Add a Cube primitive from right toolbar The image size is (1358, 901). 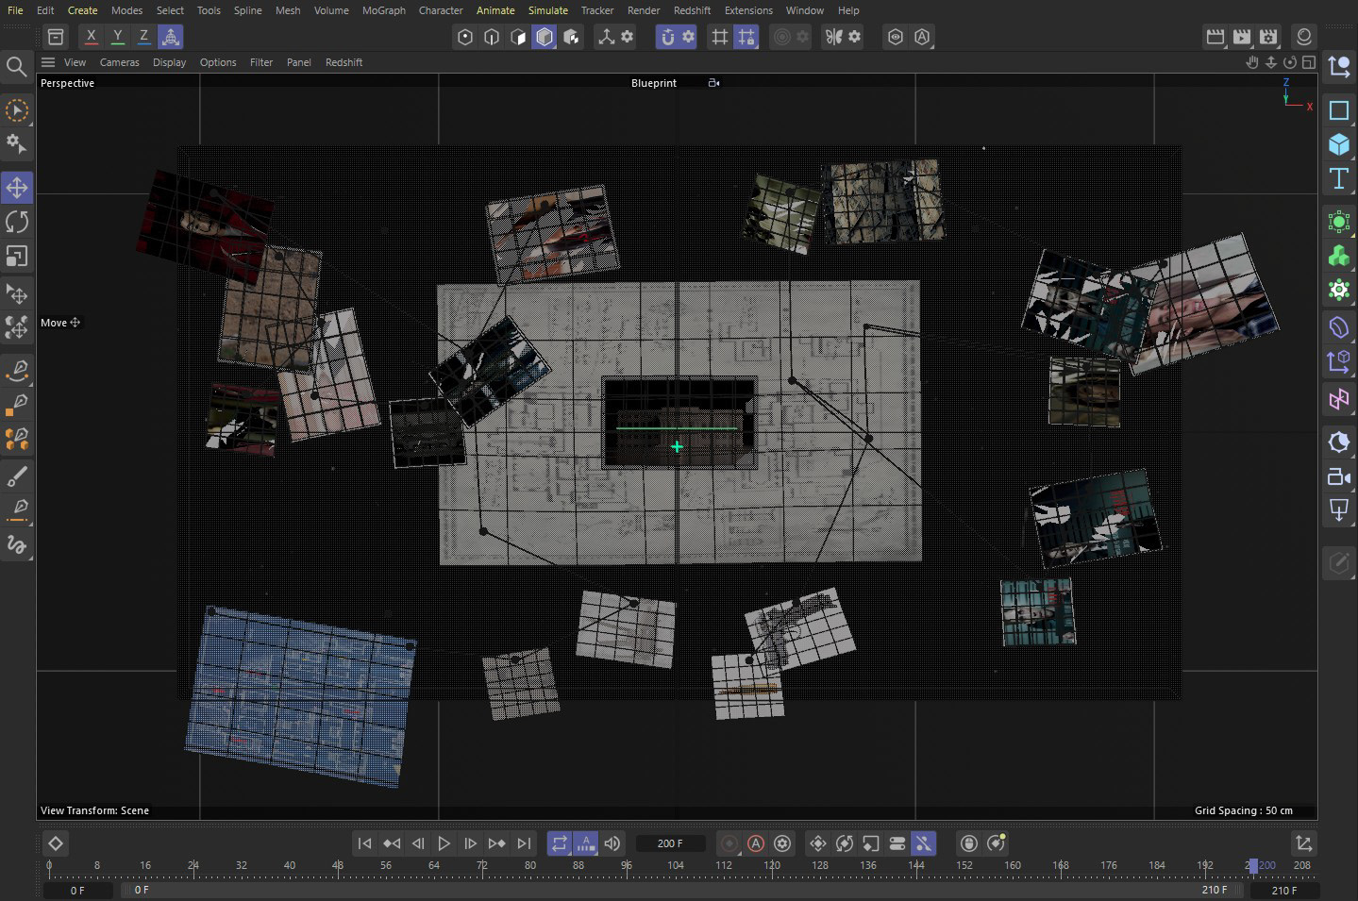click(1338, 144)
